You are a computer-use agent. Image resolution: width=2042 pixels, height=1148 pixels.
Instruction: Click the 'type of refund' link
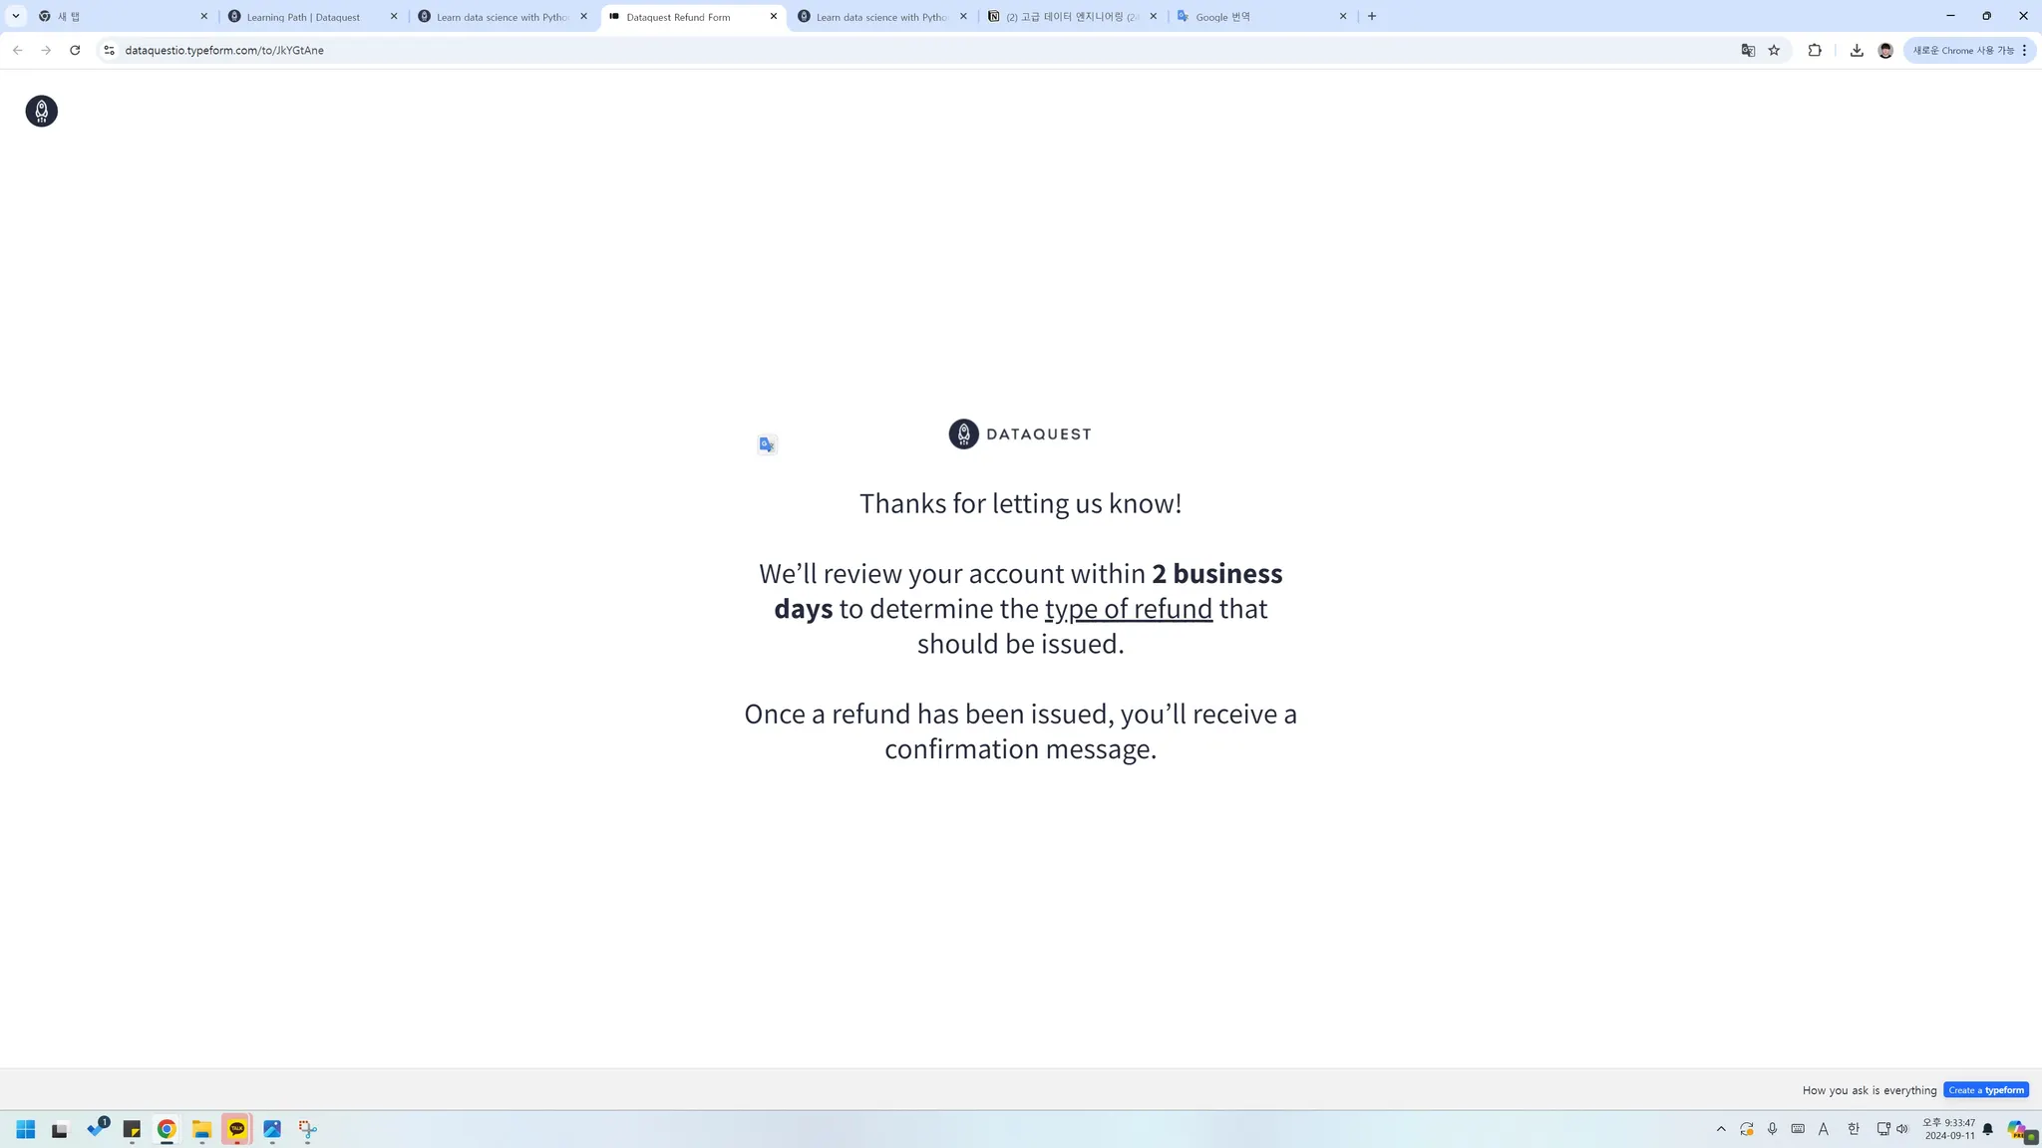coord(1128,608)
